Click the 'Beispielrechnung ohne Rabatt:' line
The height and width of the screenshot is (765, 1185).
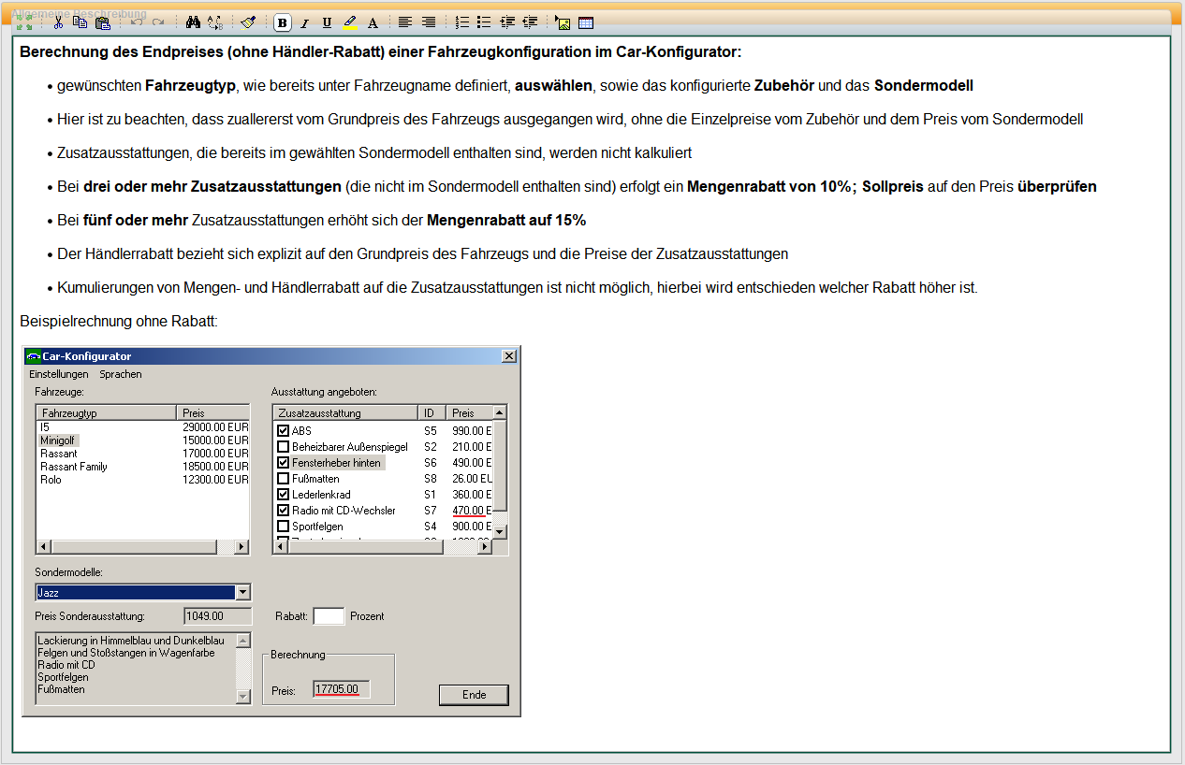119,321
